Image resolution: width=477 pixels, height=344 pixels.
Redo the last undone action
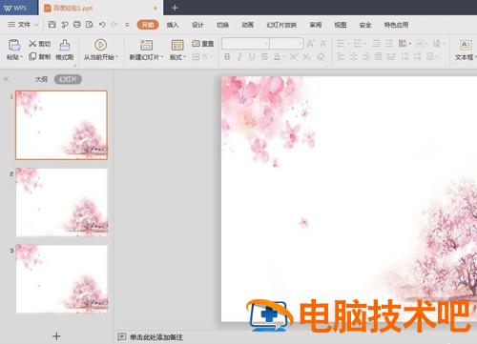point(114,25)
